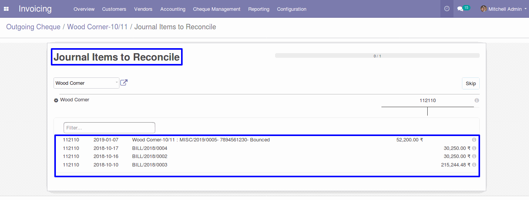
Task: Open the activities clock icon
Action: pyautogui.click(x=447, y=8)
